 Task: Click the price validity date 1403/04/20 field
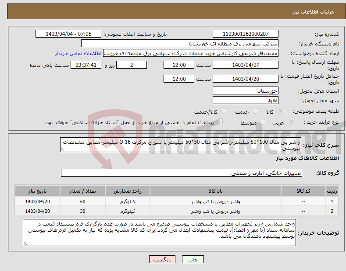[246, 79]
